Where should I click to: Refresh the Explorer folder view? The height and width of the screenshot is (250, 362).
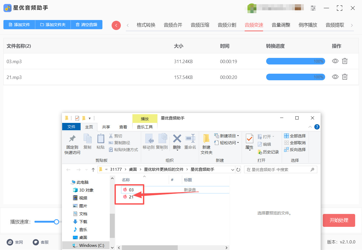(x=238, y=170)
